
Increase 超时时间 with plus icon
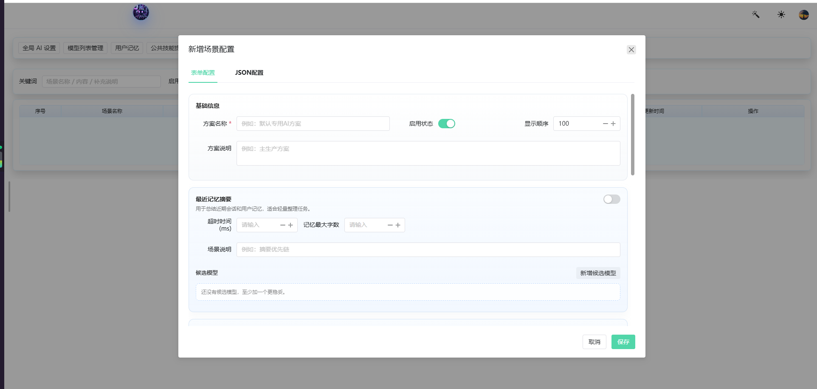pyautogui.click(x=290, y=225)
